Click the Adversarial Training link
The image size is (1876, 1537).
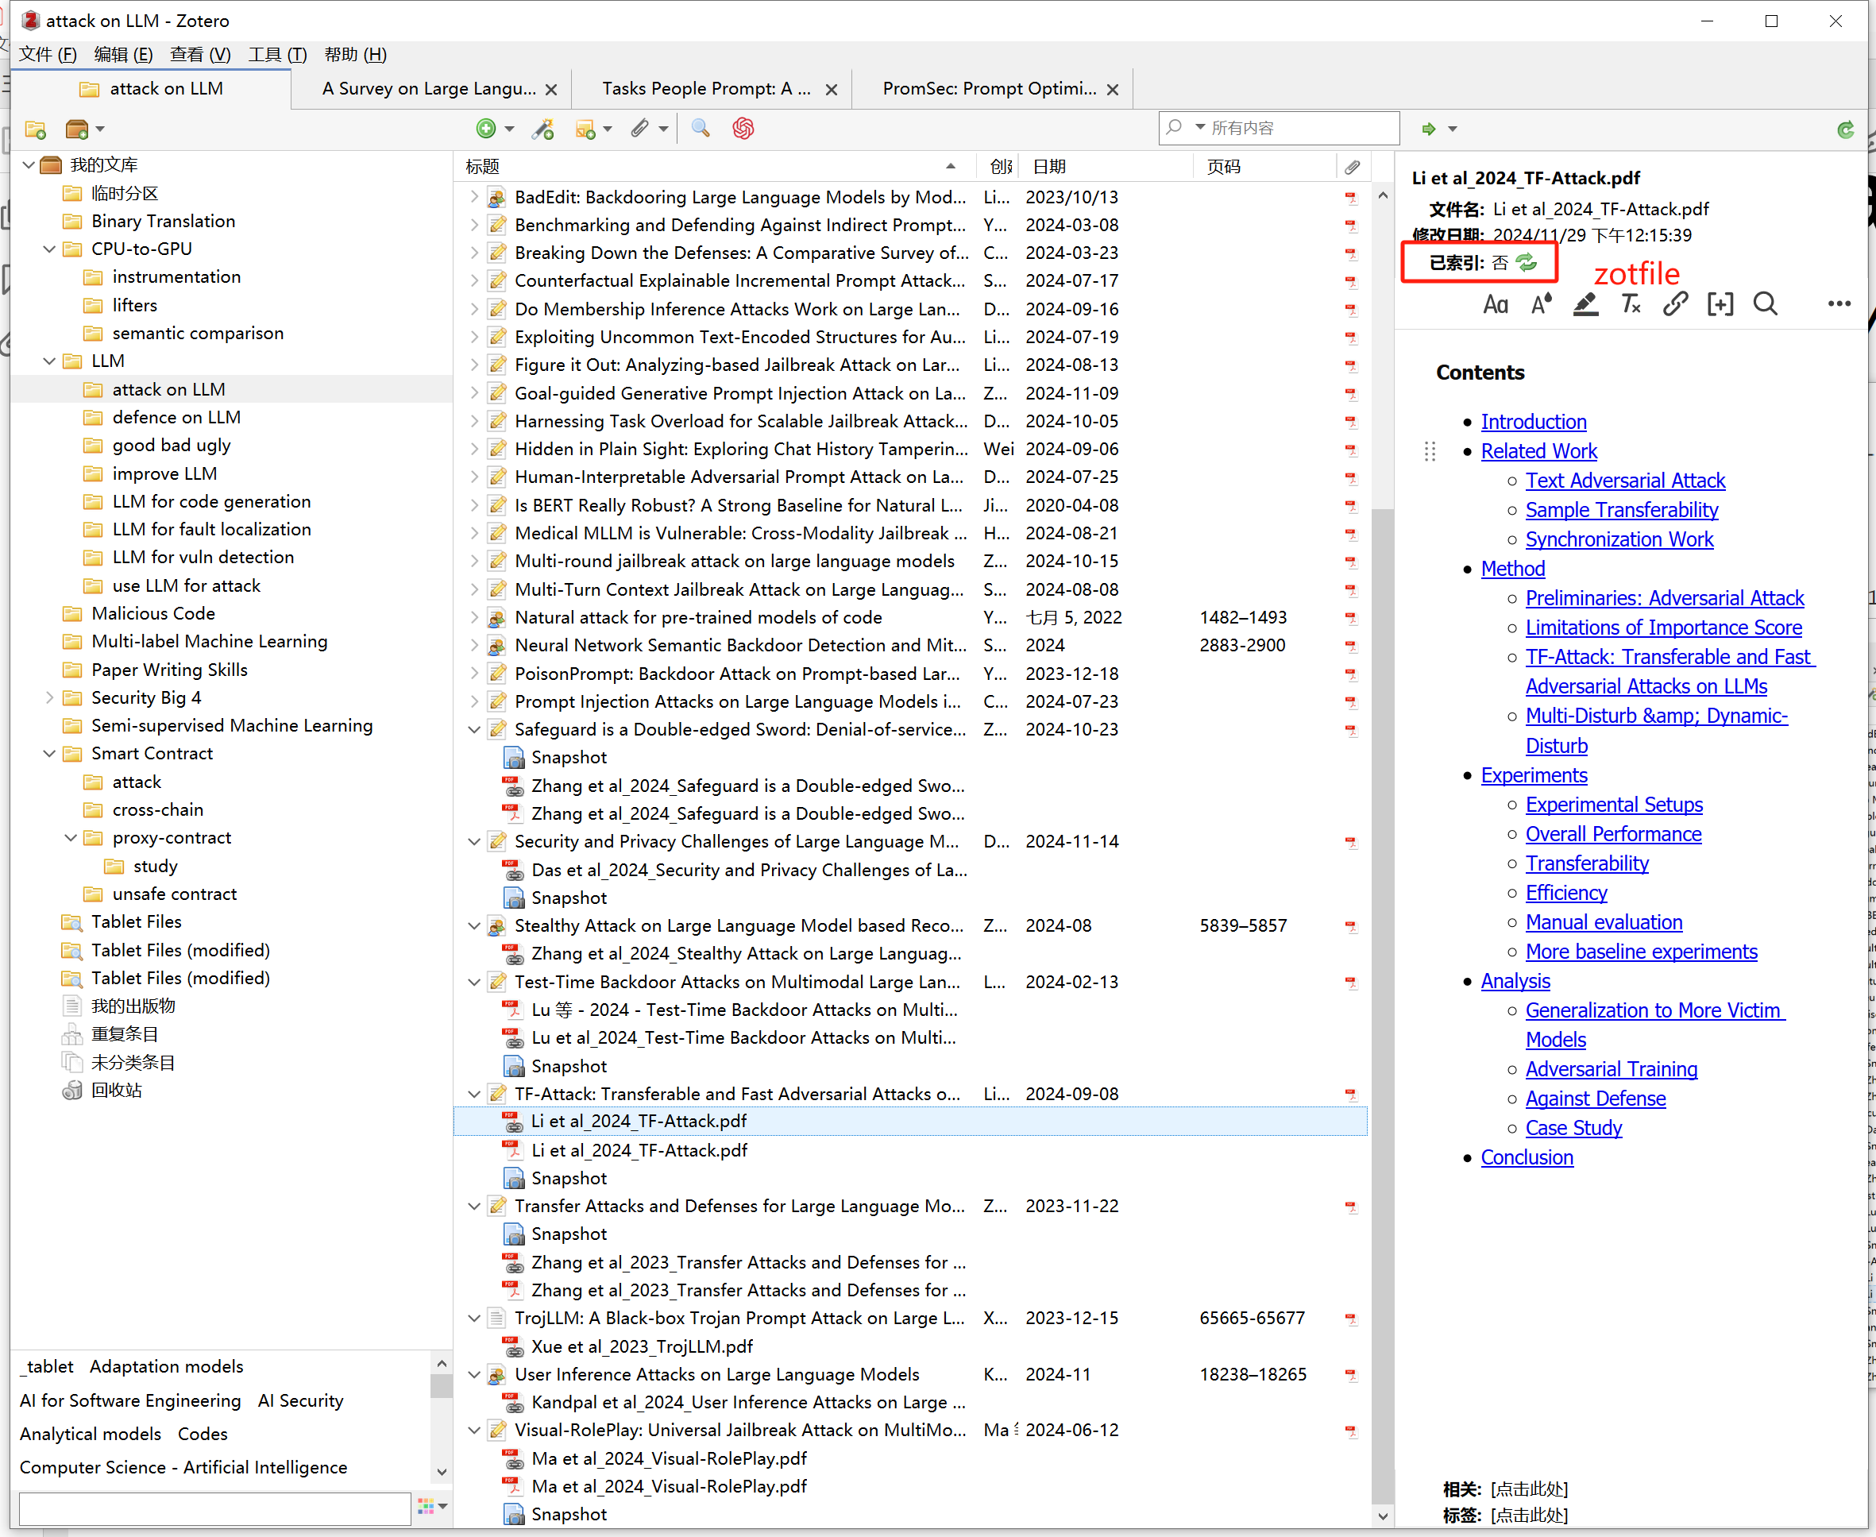(x=1612, y=1069)
